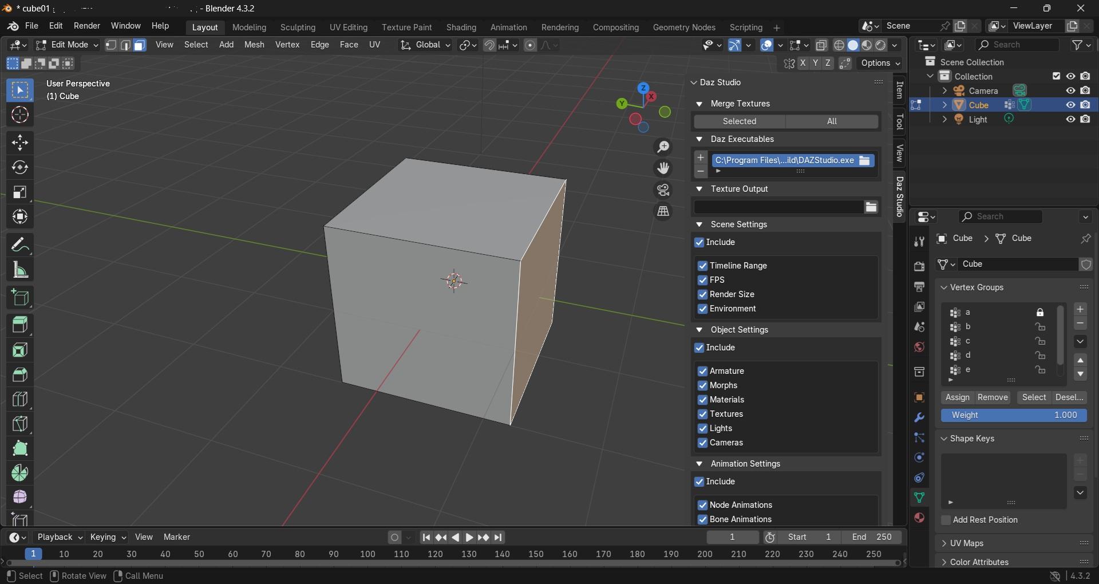
Task: Expand the UV Maps panel
Action: (966, 543)
